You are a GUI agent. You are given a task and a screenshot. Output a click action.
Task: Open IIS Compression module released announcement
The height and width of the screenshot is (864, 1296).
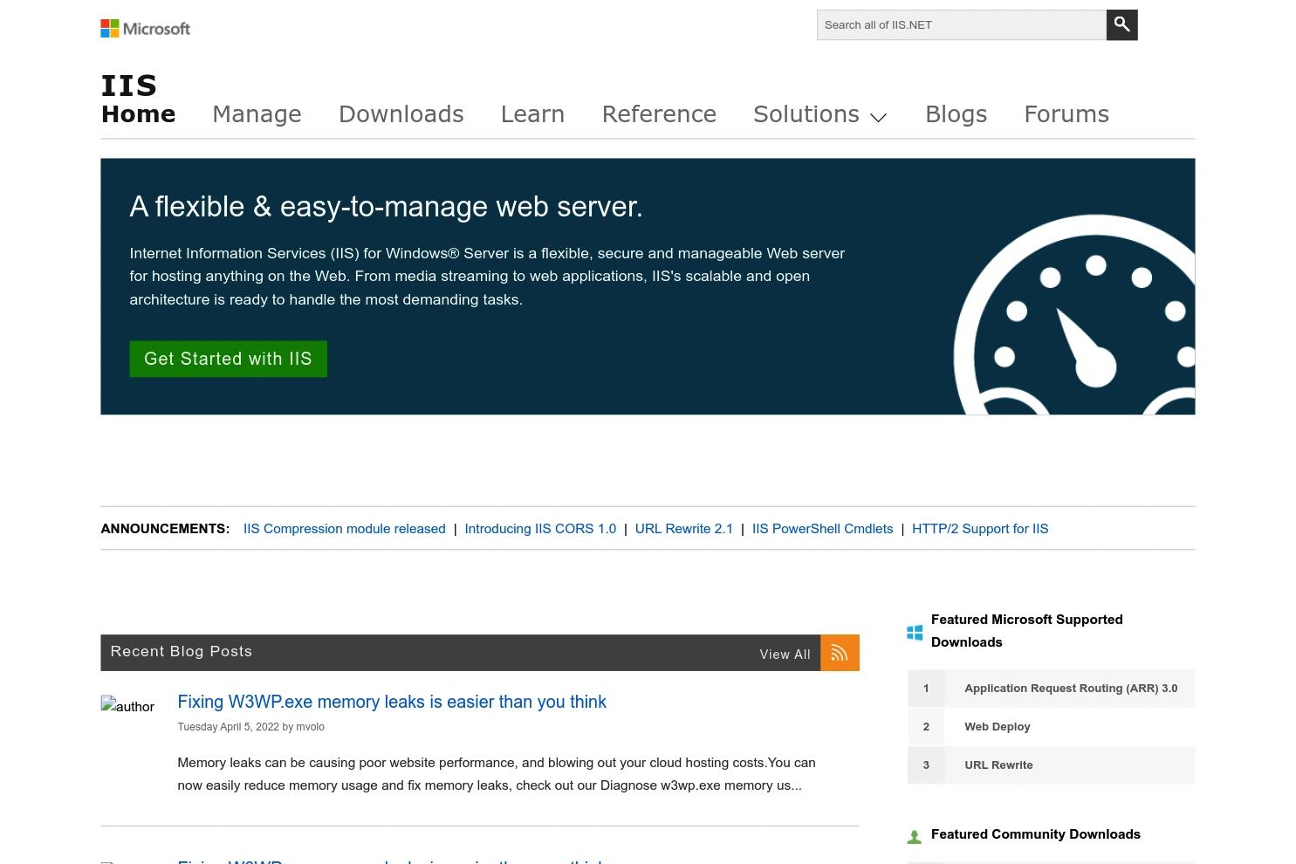[x=344, y=529]
